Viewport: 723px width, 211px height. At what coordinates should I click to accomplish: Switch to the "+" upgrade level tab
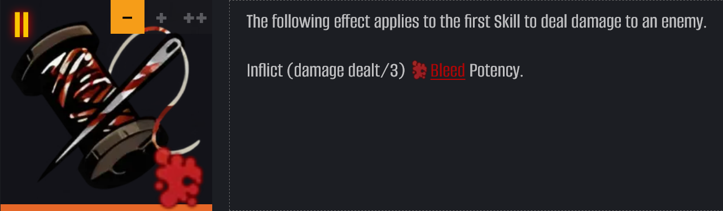pos(161,17)
